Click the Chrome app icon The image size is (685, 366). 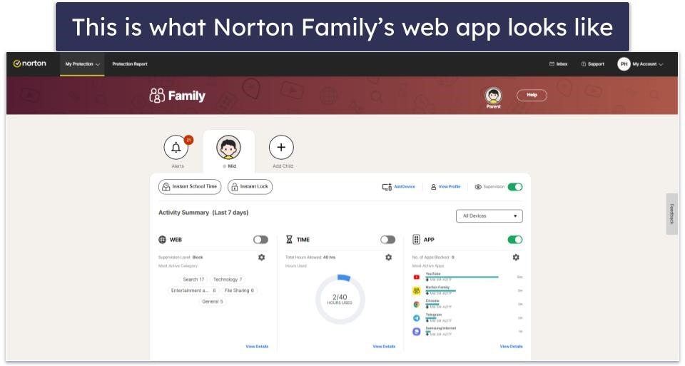pyautogui.click(x=416, y=305)
